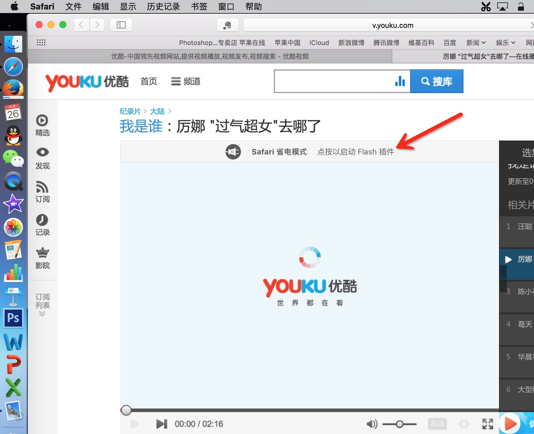This screenshot has height=434, width=534.
Task: Click the video progress bar handle
Action: click(126, 410)
